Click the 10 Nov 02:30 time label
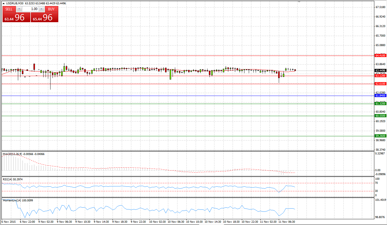 tap(157, 222)
